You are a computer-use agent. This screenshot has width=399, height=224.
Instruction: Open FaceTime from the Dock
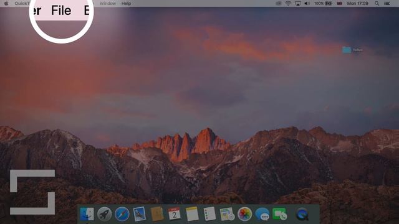[x=279, y=214]
